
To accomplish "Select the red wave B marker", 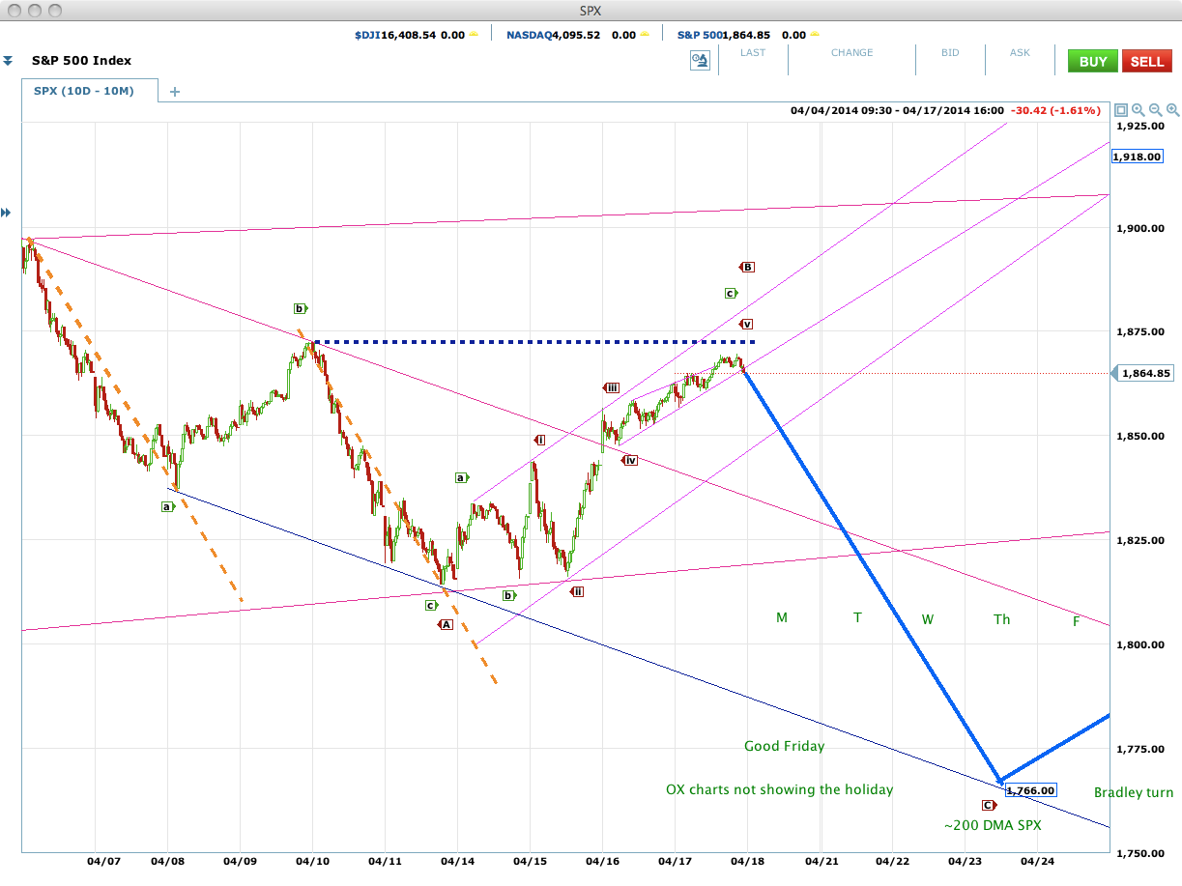I will point(747,267).
